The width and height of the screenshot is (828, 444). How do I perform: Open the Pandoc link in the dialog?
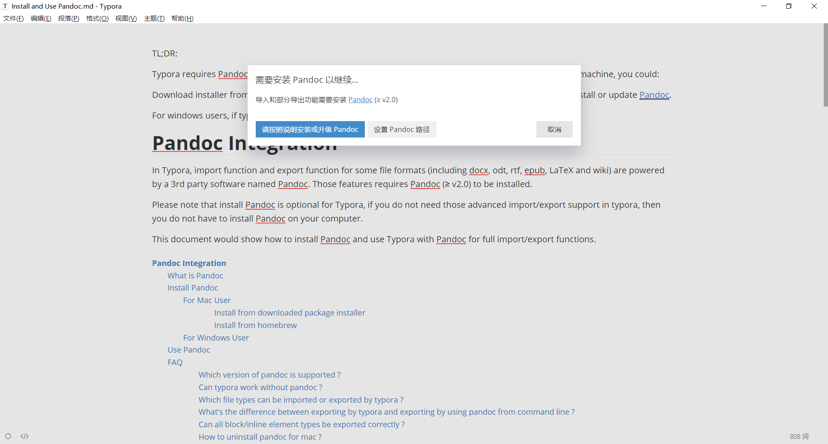(360, 100)
